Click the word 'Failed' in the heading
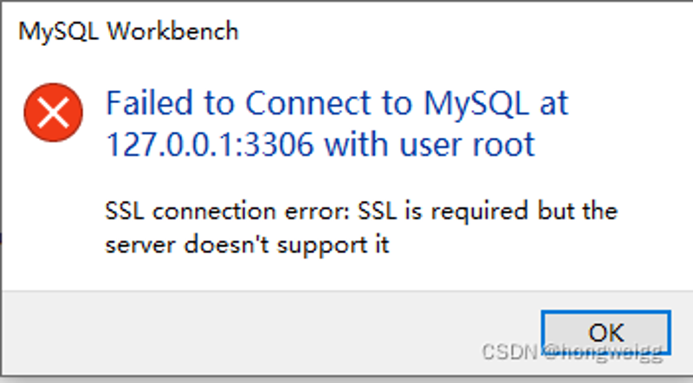693x383 pixels. (x=149, y=103)
